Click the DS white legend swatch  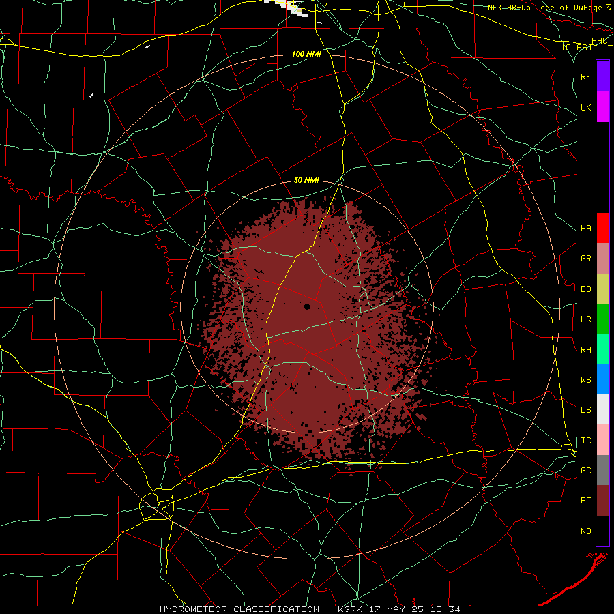[602, 409]
